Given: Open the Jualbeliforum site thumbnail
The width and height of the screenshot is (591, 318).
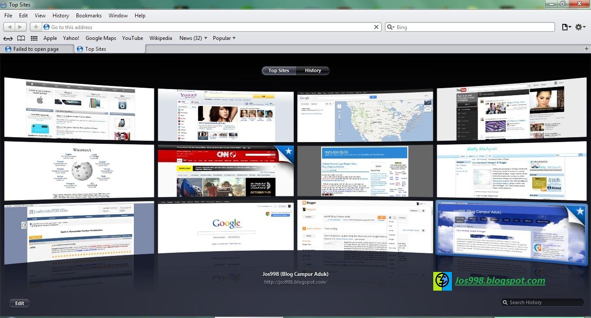Looking at the screenshot, I should (x=79, y=232).
